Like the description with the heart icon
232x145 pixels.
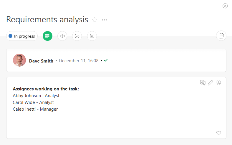(218, 133)
